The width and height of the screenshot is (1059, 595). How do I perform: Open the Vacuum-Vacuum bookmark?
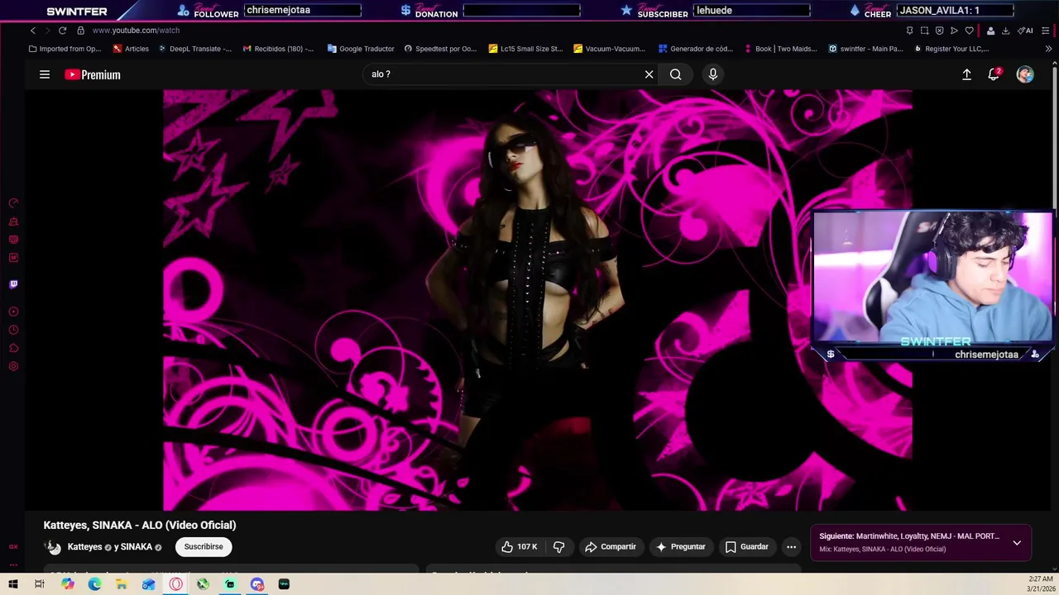point(610,49)
